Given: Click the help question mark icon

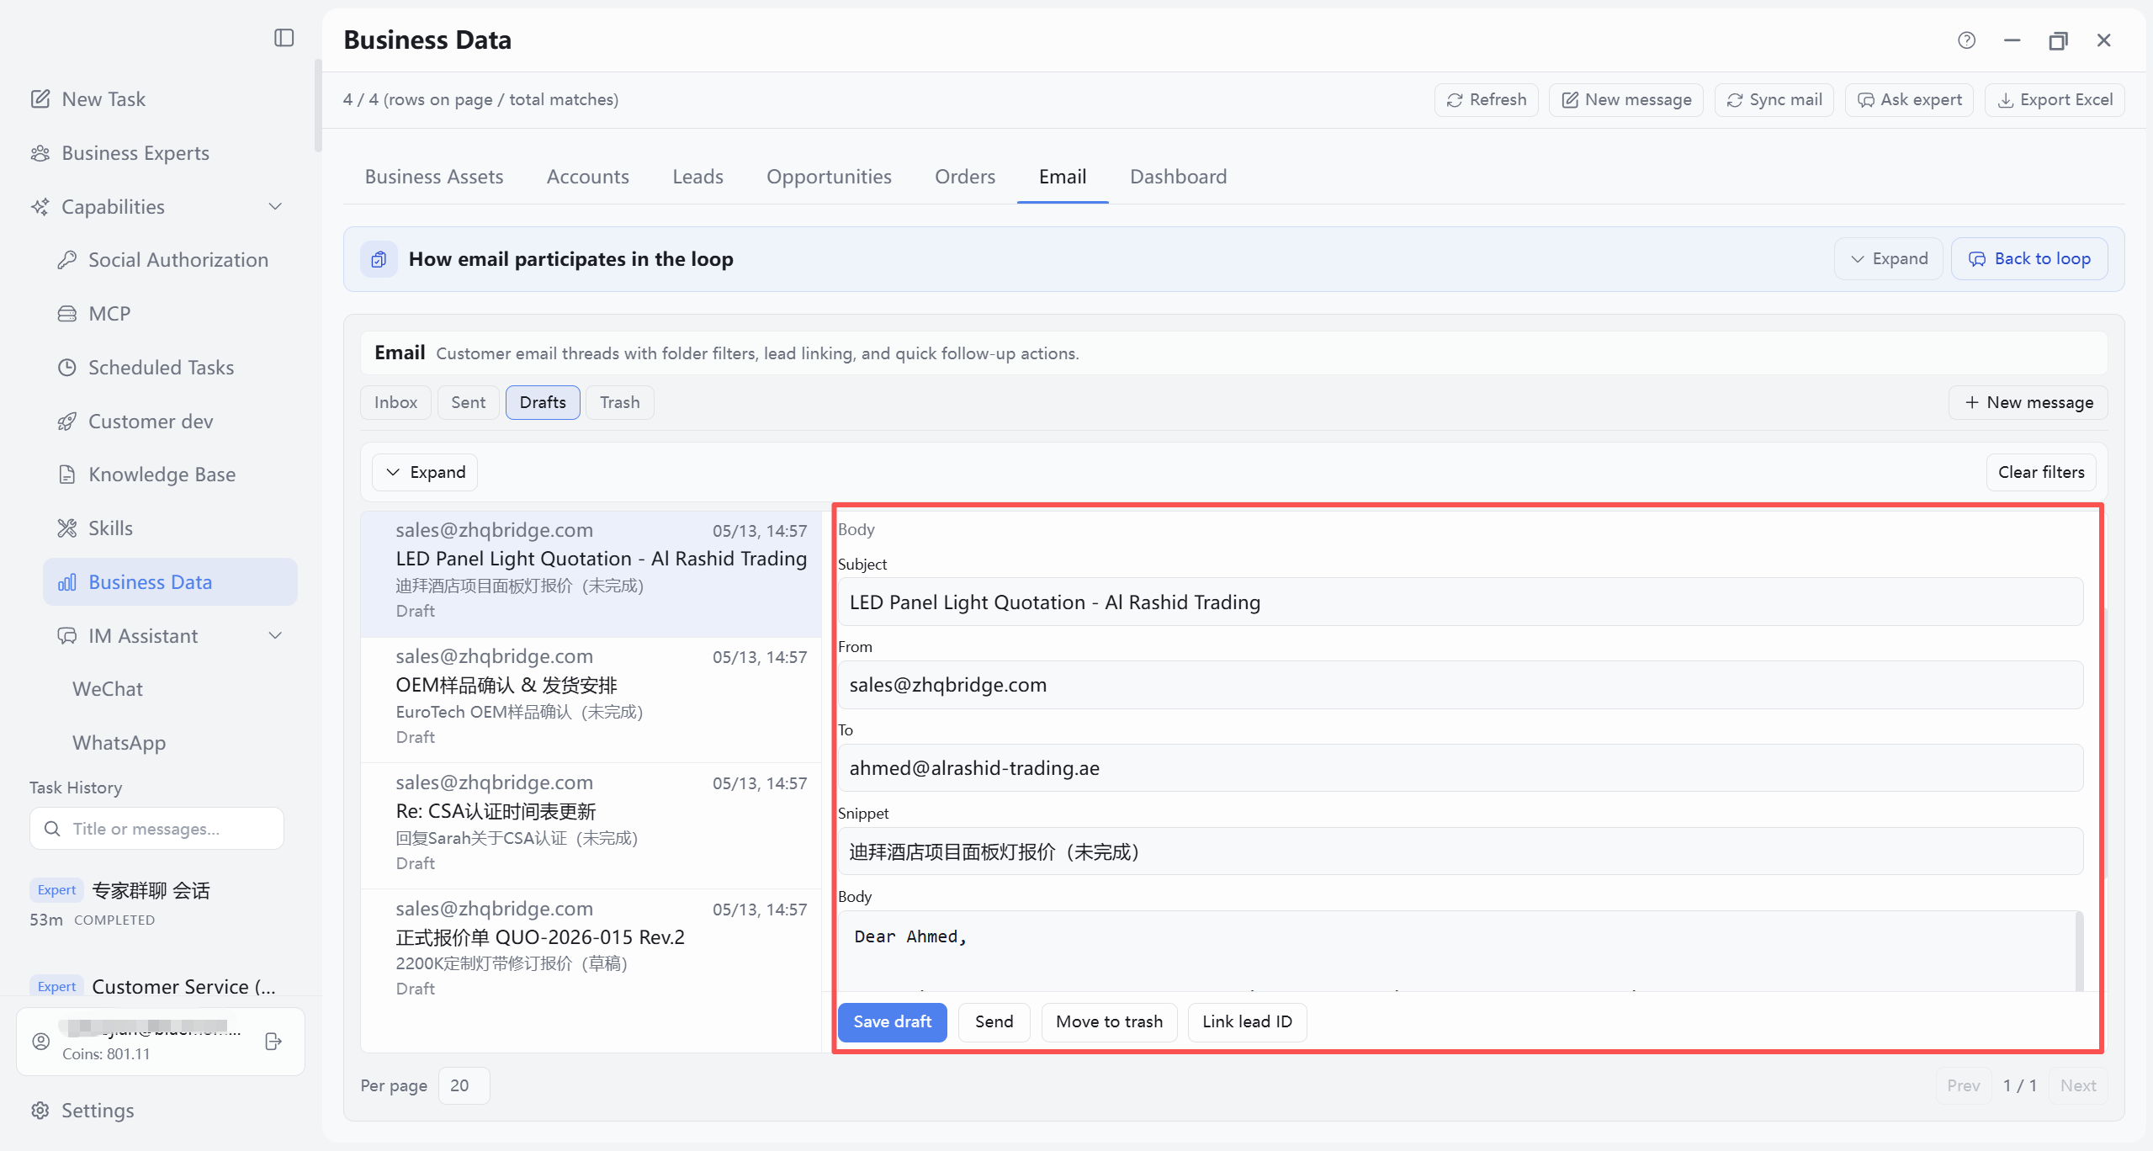Looking at the screenshot, I should (1966, 40).
